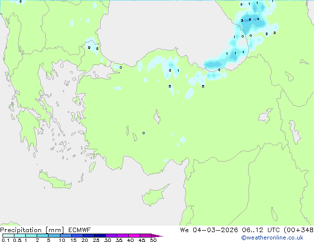Click the 0.5 to 1 mm legend swatch
Screen dimensions: 314x242
tap(20, 236)
